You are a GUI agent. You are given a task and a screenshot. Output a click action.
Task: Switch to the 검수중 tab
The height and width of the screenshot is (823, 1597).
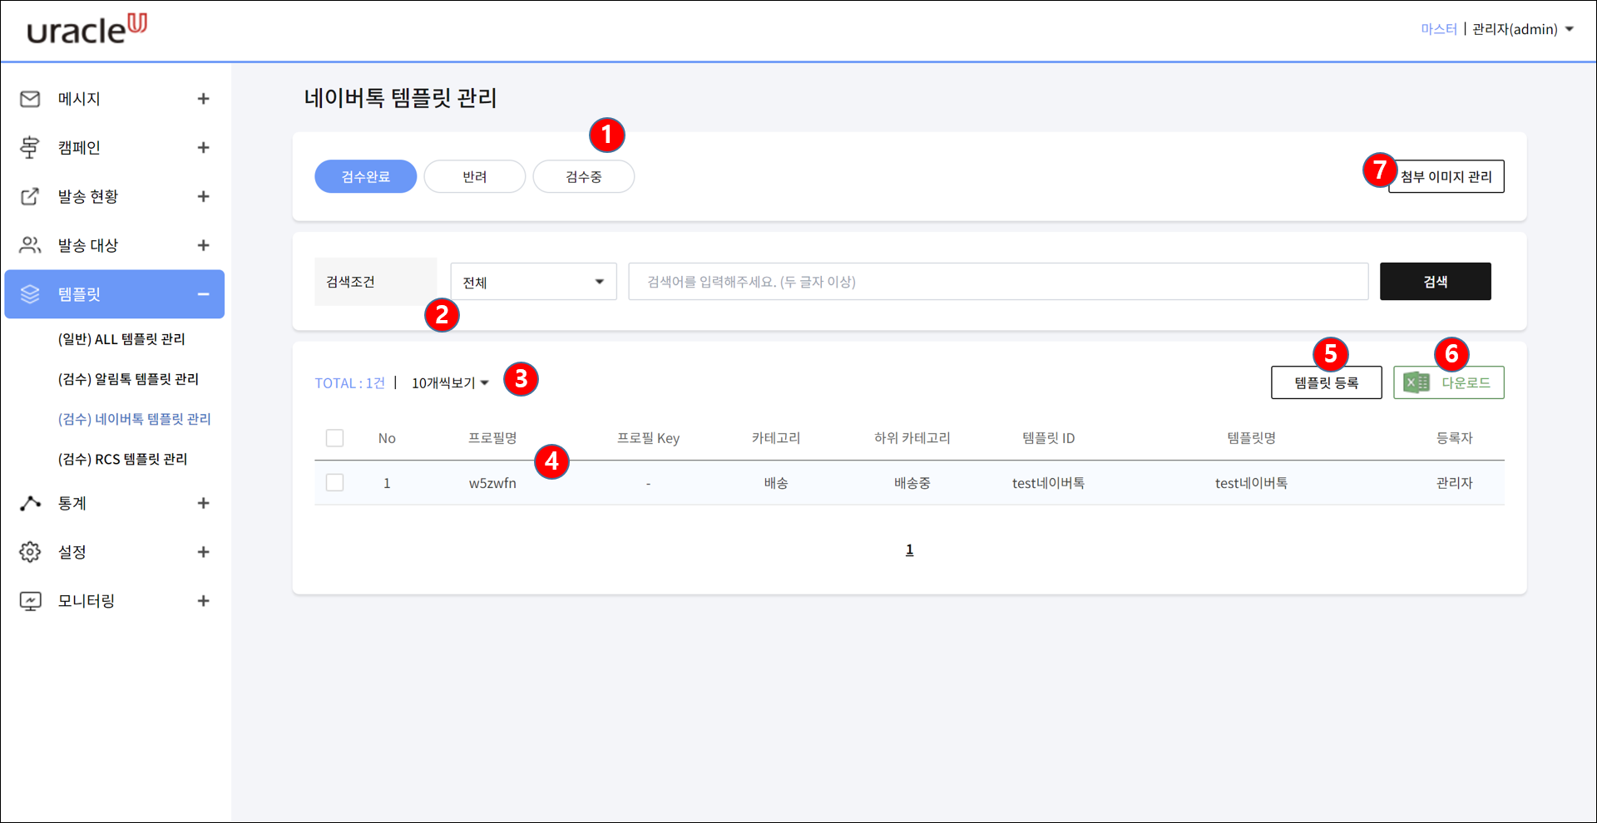coord(584,176)
